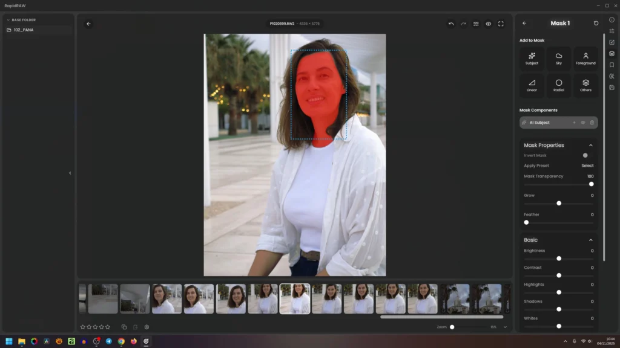
Task: Add an AI Subject mask
Action: click(532, 59)
